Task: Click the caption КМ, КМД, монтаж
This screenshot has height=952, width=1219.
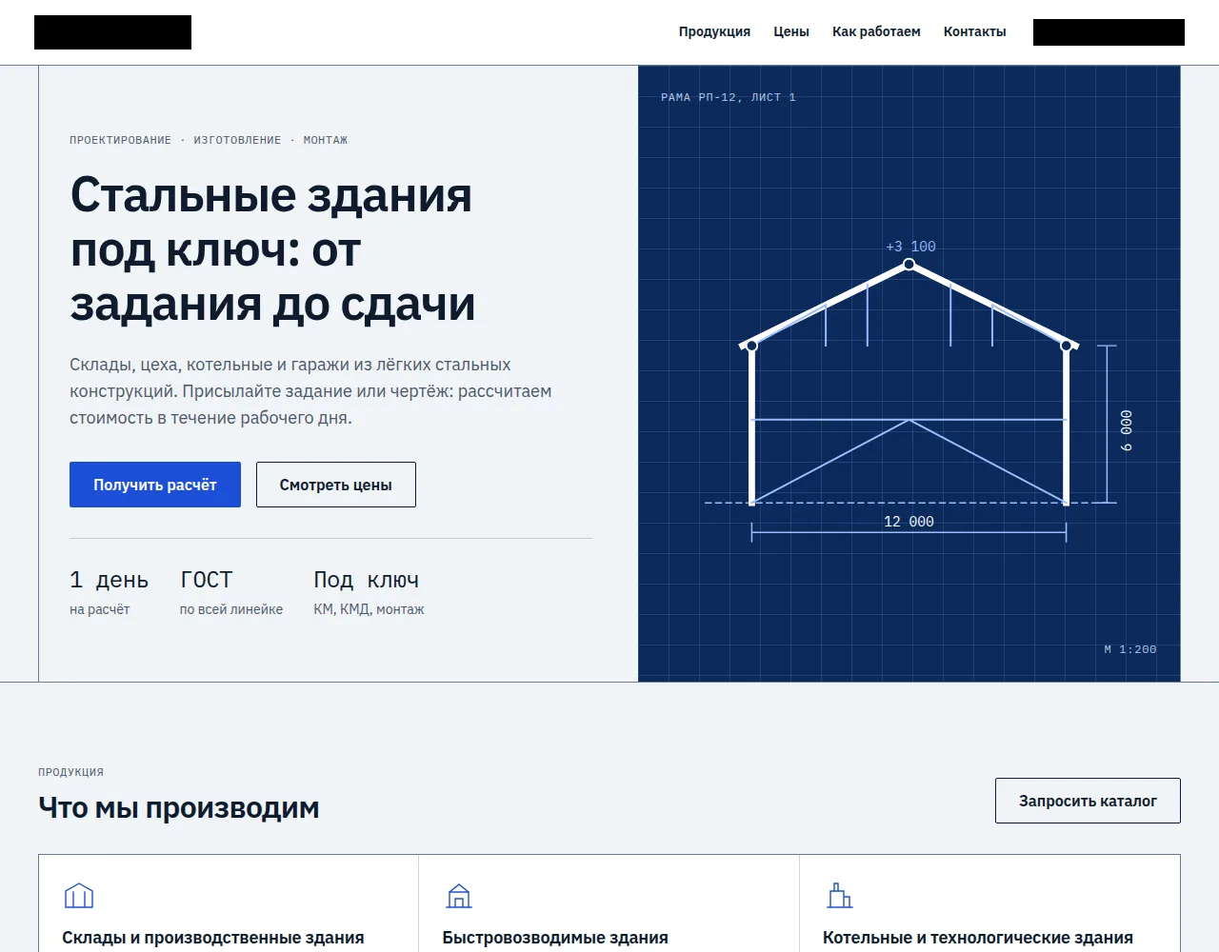Action: [x=369, y=609]
